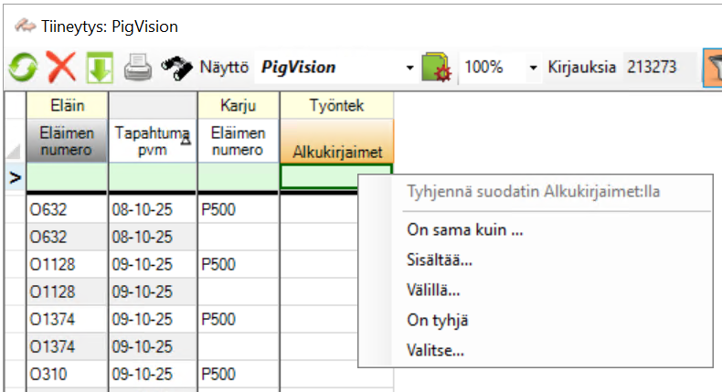Click P500 in the O310 row
The image size is (722, 392).
pos(239,374)
